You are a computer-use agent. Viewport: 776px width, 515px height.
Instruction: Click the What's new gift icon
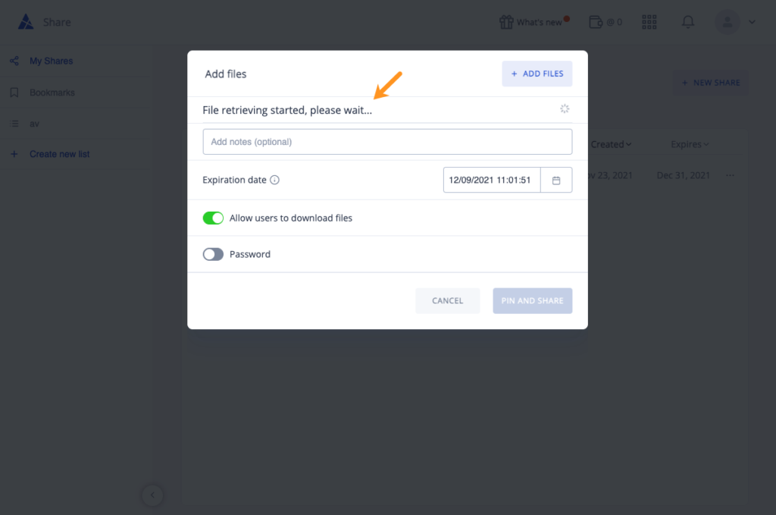(x=506, y=22)
